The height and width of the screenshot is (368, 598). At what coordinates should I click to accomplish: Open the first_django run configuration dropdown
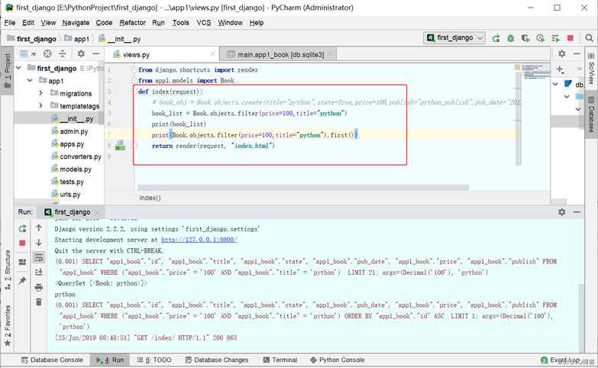coord(454,37)
